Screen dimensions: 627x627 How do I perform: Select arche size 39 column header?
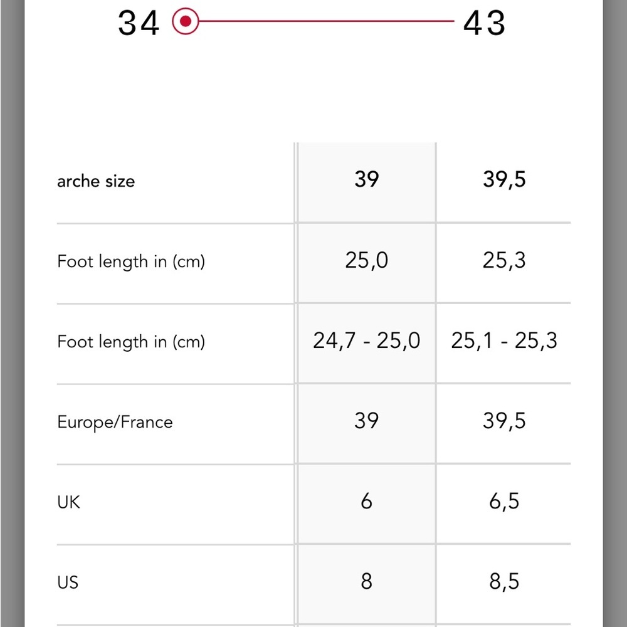pyautogui.click(x=367, y=180)
